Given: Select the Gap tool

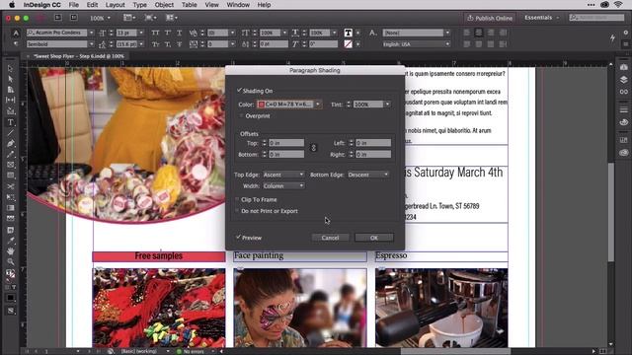Looking at the screenshot, I should click(x=11, y=100).
